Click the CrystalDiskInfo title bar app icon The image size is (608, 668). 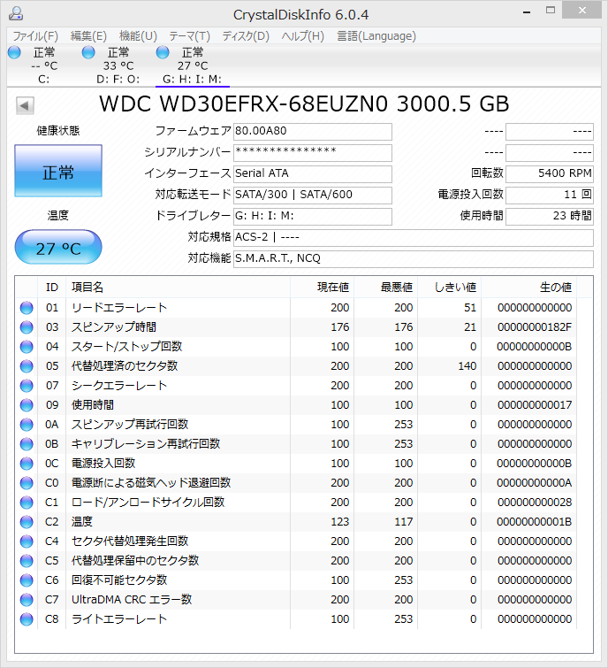[16, 14]
